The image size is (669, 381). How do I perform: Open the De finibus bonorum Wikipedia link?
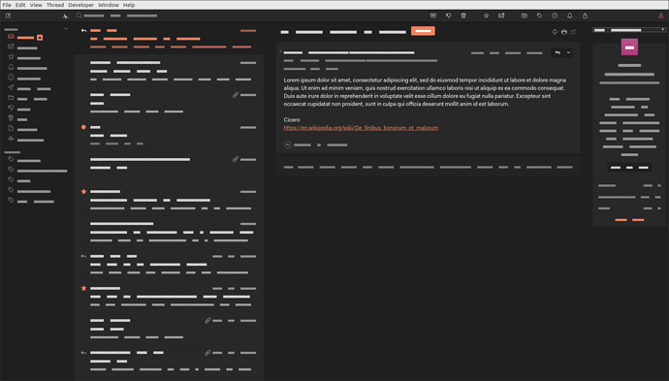(x=361, y=128)
